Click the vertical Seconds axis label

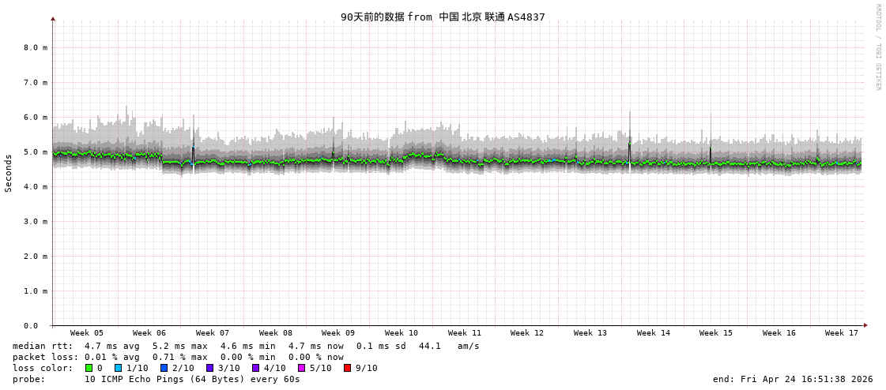click(x=9, y=173)
